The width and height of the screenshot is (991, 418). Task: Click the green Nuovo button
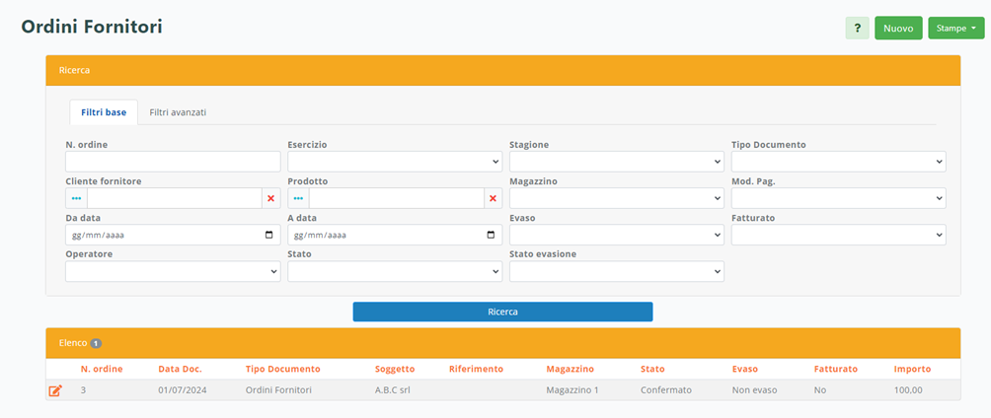point(897,29)
